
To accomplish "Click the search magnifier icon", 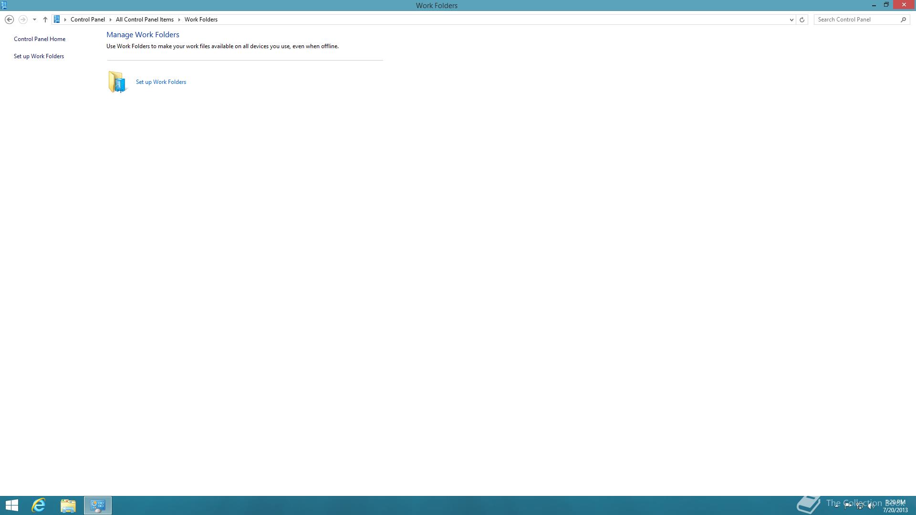I will click(903, 20).
